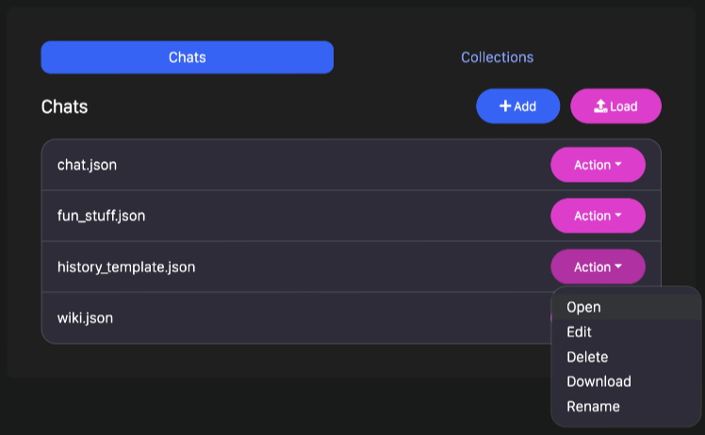Click the plus icon on Add button
Image resolution: width=705 pixels, height=435 pixels.
tap(505, 106)
